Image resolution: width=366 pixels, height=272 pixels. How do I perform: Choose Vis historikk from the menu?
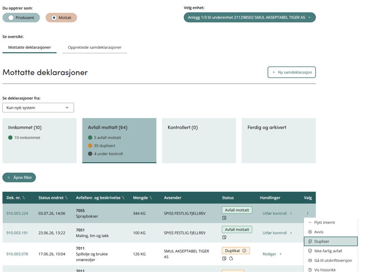tap(331, 270)
